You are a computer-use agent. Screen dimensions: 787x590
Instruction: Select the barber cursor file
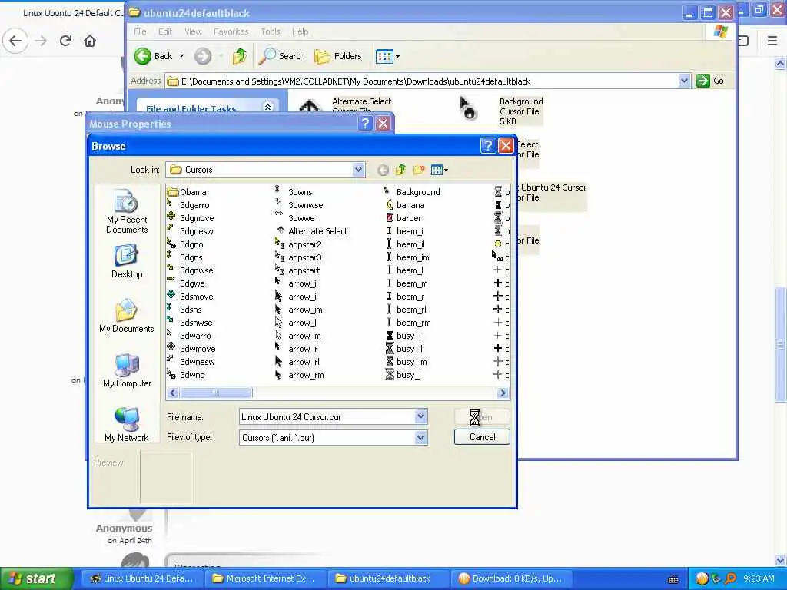(x=403, y=217)
